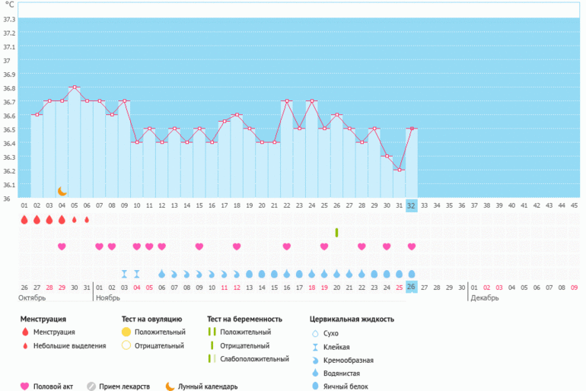Click the menstruation drop on cycle day 01
Image resolution: width=586 pixels, height=391 pixels.
click(24, 220)
